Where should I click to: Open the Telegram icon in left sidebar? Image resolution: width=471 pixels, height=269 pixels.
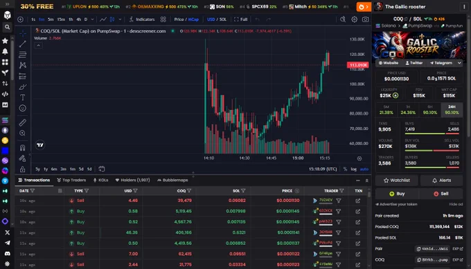(7, 243)
